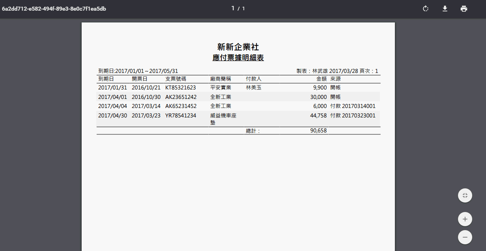Click due date 2017/04/30
This screenshot has width=486, height=251.
[x=113, y=115]
